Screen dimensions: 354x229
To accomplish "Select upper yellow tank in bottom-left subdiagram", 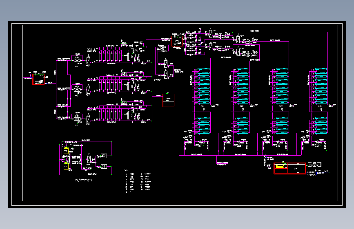I will click(66, 150).
